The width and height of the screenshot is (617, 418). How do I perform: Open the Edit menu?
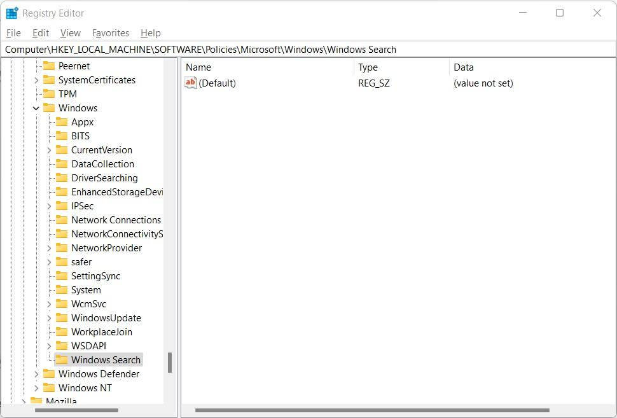point(41,33)
